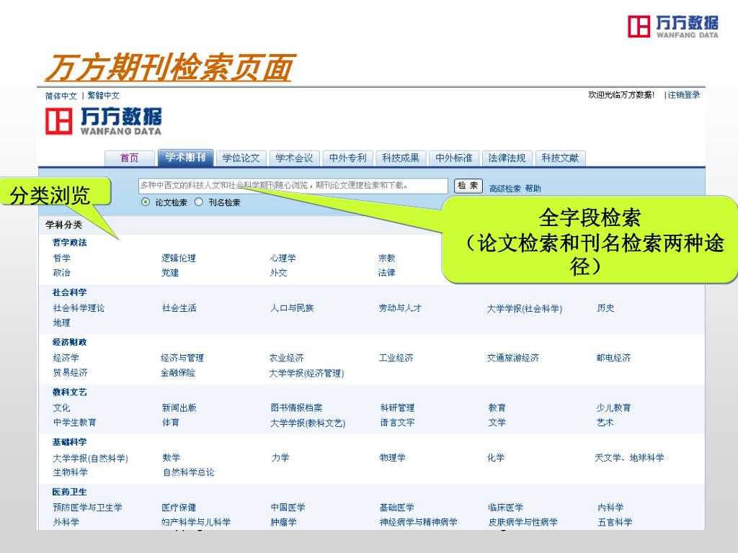
Task: Open the 哲学政法 category heading
Action: 70,243
